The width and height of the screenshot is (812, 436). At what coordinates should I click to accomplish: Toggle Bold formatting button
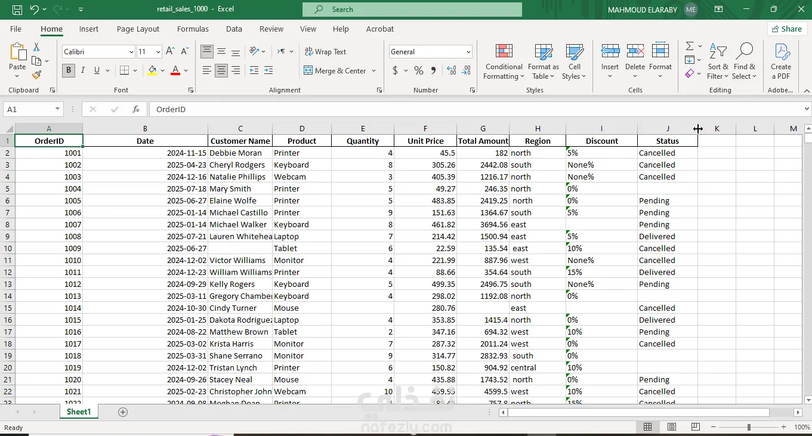coord(69,70)
